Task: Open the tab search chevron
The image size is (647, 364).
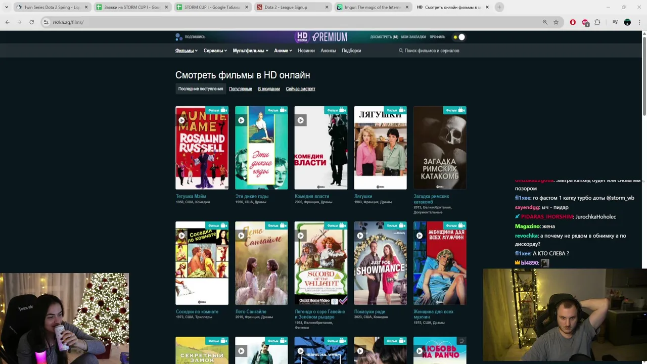Action: (x=6, y=7)
